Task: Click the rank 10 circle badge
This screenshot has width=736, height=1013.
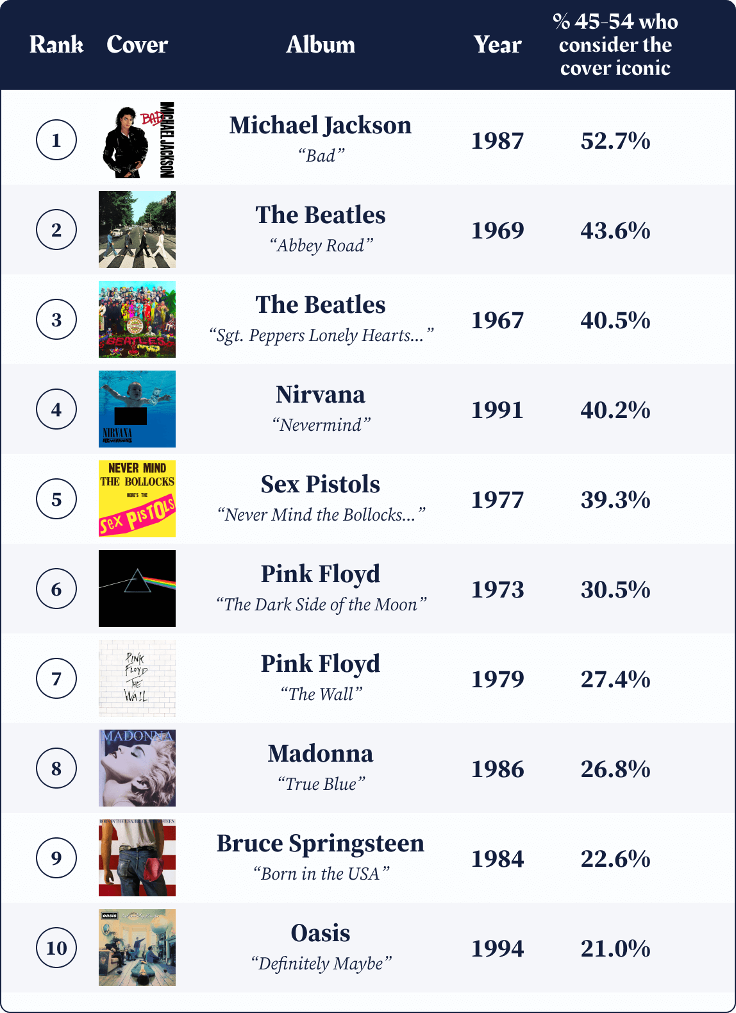Action: click(x=56, y=948)
